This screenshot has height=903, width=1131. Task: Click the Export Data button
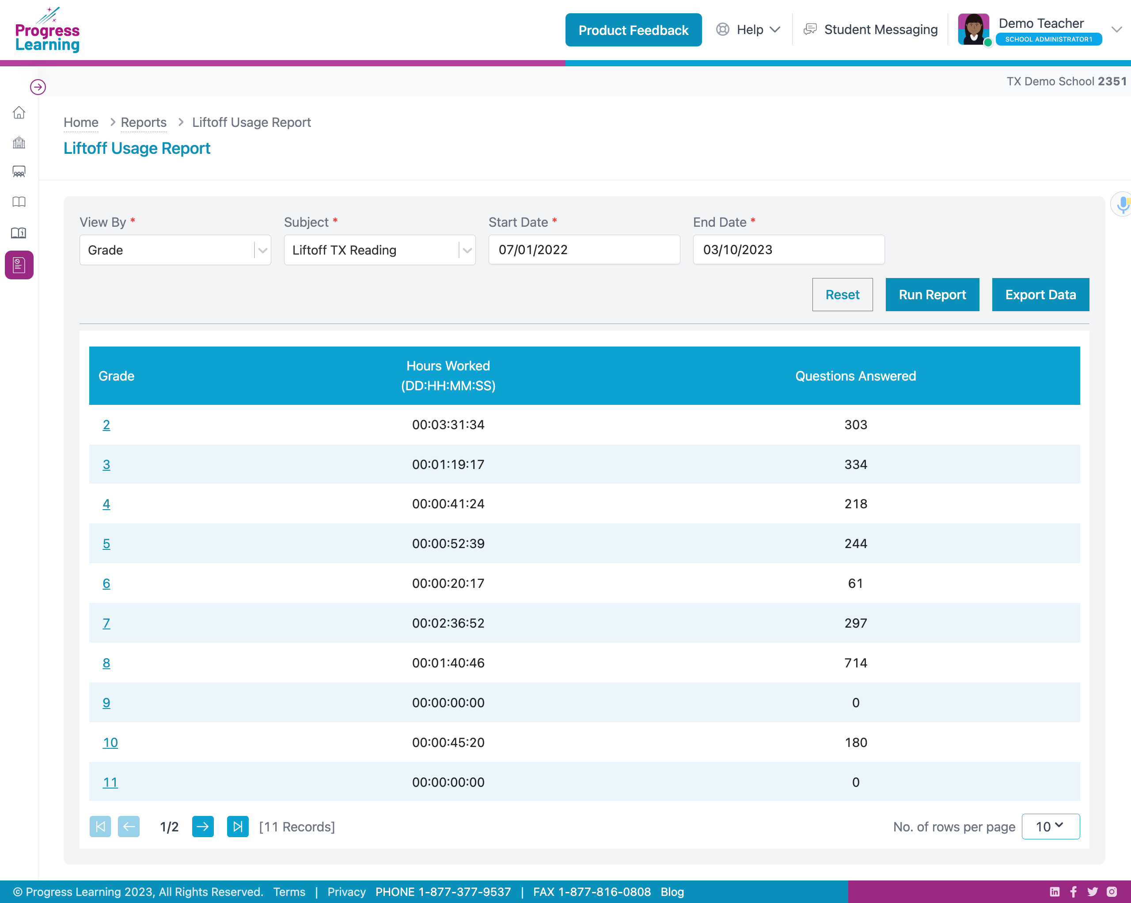click(1041, 294)
